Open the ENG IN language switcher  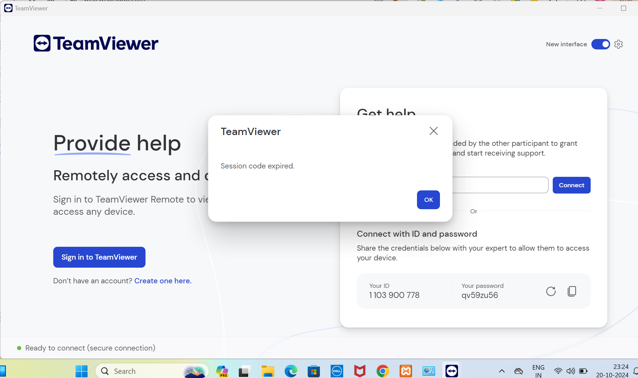[x=538, y=371]
